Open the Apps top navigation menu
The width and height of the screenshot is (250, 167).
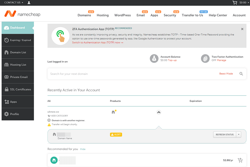tap(154, 15)
